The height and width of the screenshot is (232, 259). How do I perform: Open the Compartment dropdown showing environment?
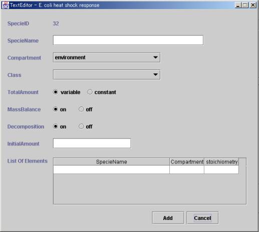(x=107, y=57)
